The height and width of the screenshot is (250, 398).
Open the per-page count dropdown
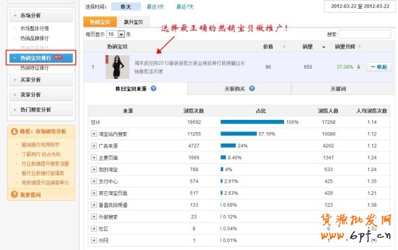click(x=121, y=34)
